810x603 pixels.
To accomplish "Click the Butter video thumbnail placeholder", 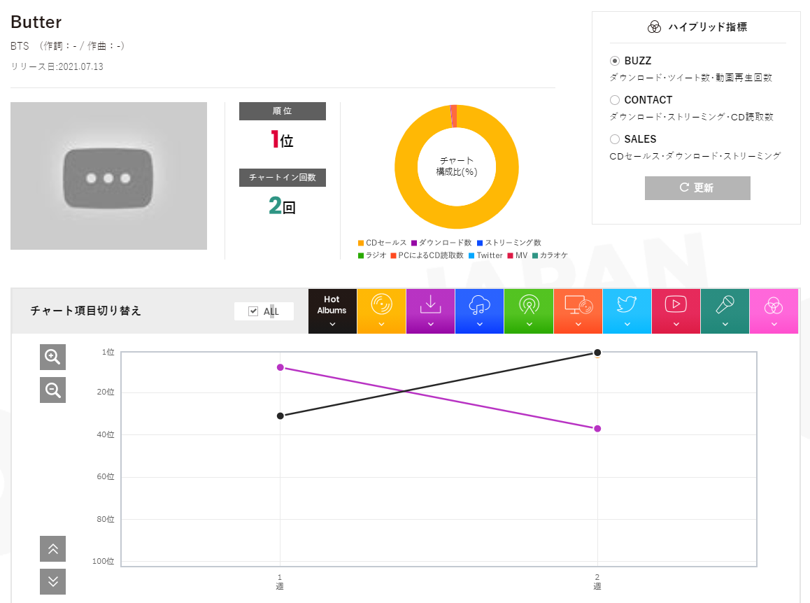I will click(108, 176).
